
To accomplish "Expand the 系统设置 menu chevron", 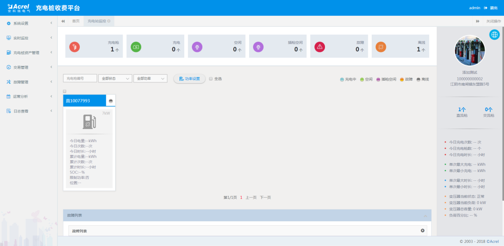I will 52,23.
